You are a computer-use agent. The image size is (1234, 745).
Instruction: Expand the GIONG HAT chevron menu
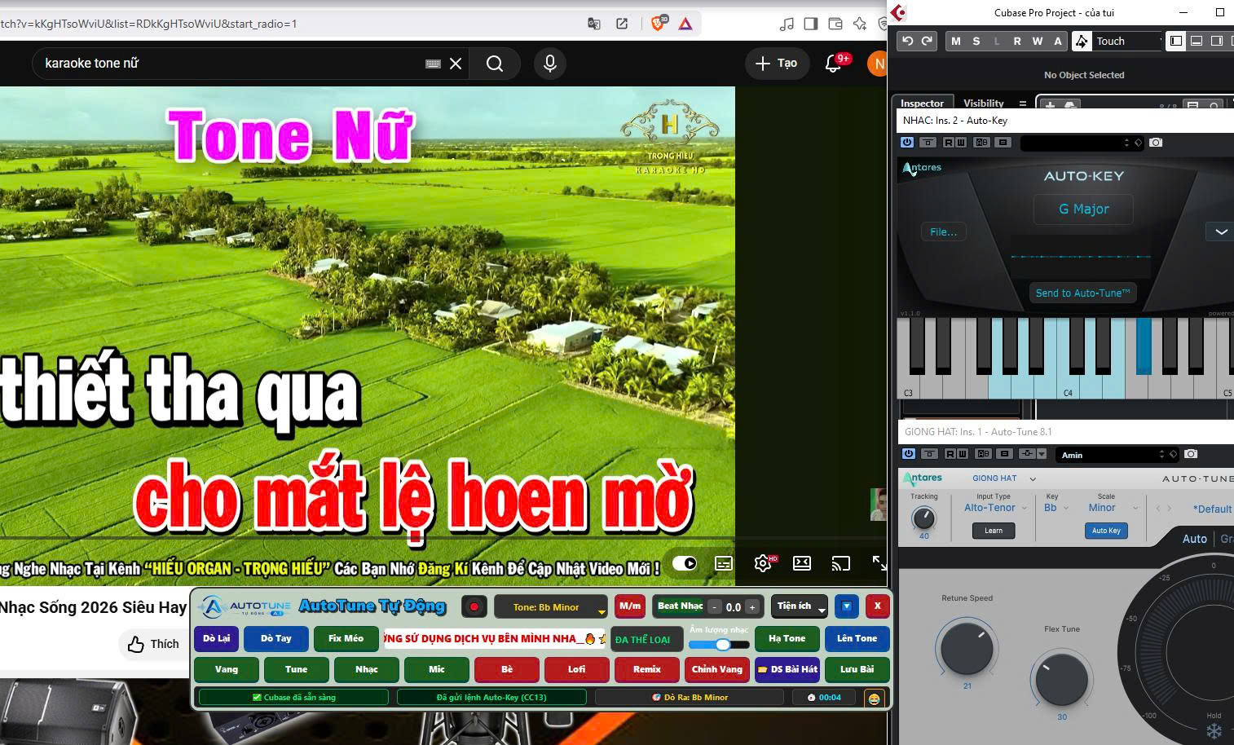click(1033, 478)
